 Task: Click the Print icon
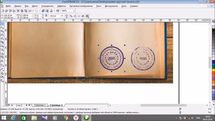pos(14,11)
